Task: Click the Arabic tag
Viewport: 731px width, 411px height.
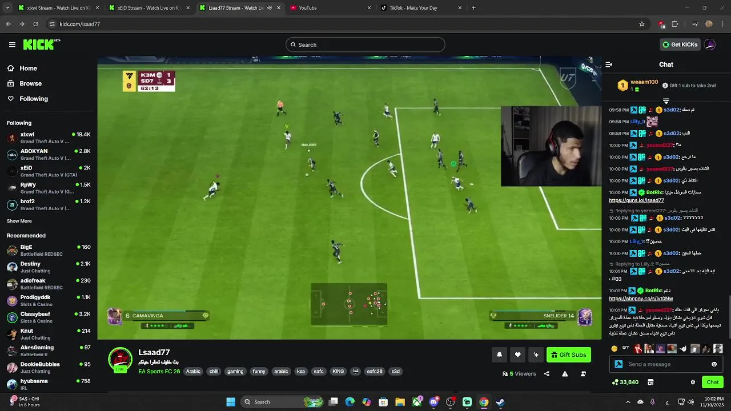Action: (x=194, y=372)
